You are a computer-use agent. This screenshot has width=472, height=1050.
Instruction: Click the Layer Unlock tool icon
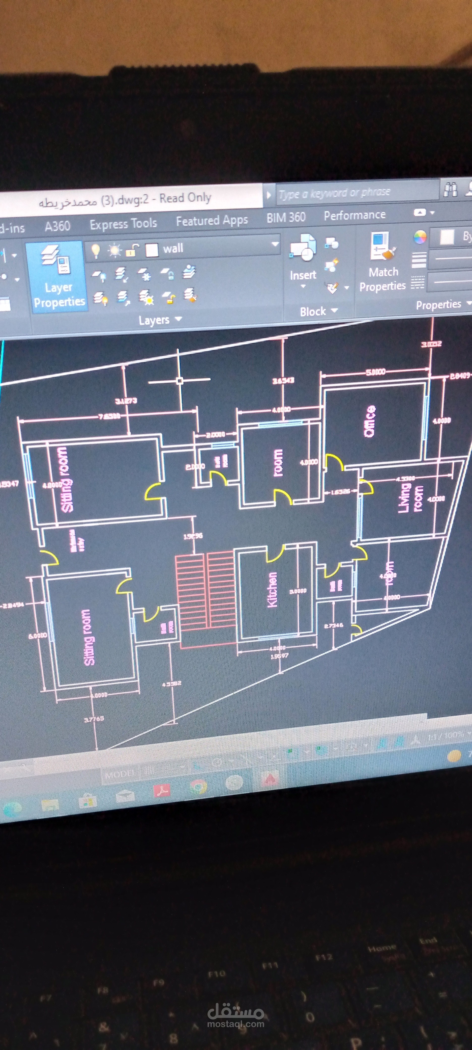169,297
